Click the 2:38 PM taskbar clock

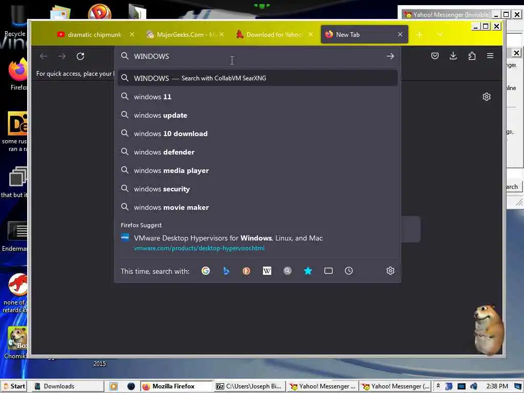pos(497,386)
